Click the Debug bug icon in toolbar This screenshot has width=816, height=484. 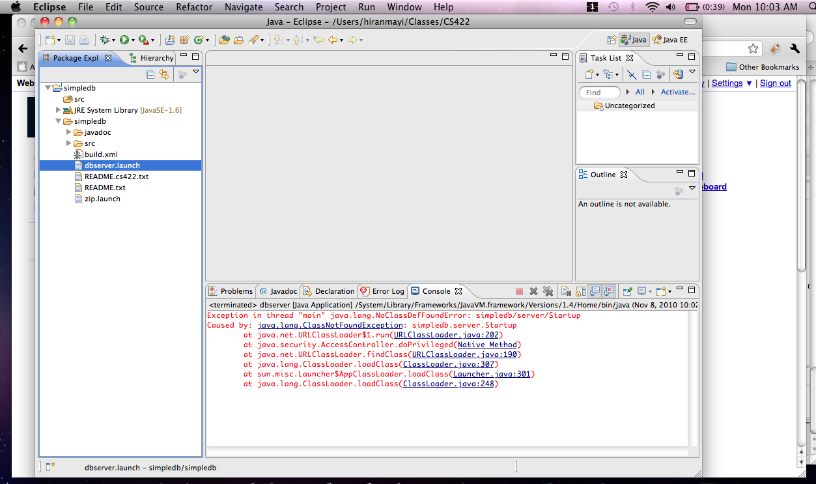(x=105, y=40)
